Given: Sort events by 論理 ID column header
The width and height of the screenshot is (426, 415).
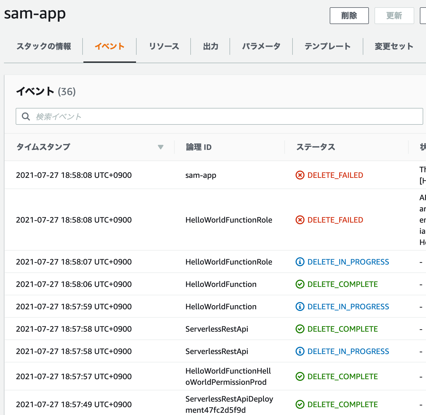Looking at the screenshot, I should click(198, 147).
